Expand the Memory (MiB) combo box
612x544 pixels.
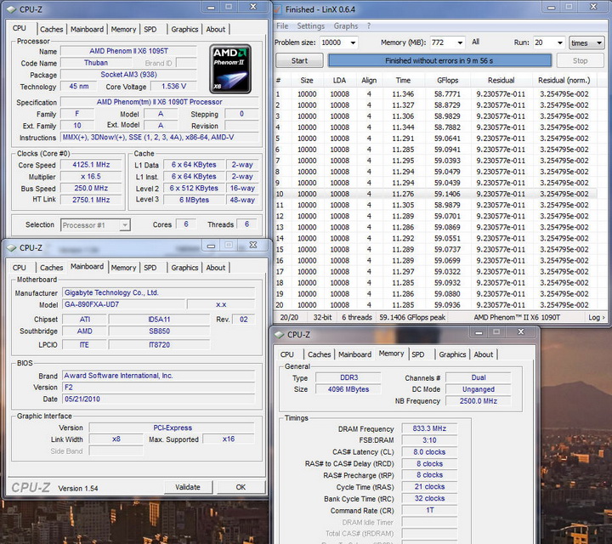tap(459, 42)
